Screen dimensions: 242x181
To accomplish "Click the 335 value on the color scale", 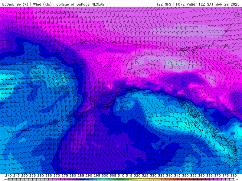I will [161, 176].
